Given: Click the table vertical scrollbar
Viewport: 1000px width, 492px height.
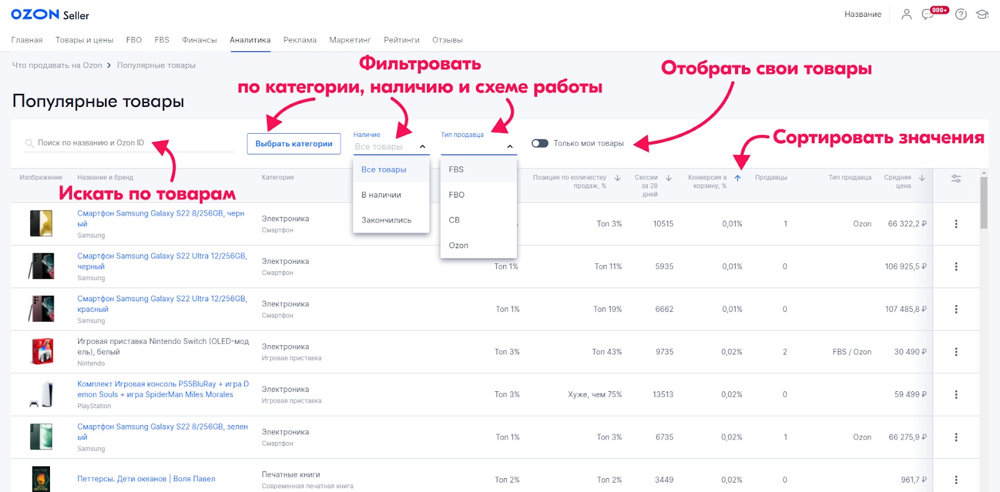Looking at the screenshot, I should pos(984,203).
